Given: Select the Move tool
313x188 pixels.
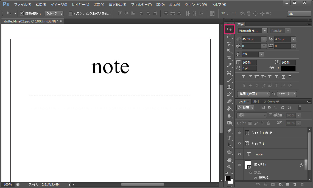Looking at the screenshot, I should (229, 29).
